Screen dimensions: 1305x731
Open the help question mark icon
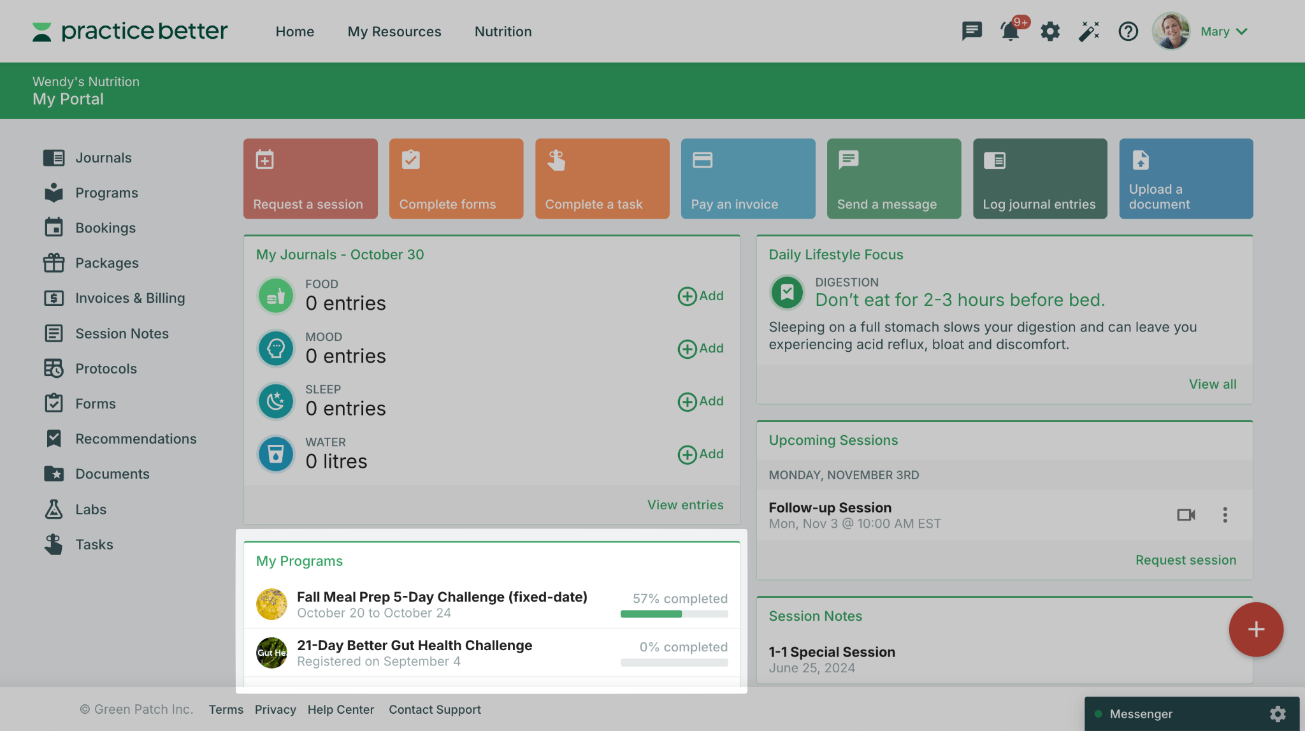pyautogui.click(x=1128, y=31)
